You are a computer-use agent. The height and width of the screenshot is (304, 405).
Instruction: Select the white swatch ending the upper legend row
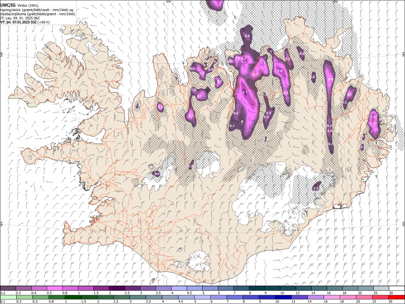click(396, 288)
